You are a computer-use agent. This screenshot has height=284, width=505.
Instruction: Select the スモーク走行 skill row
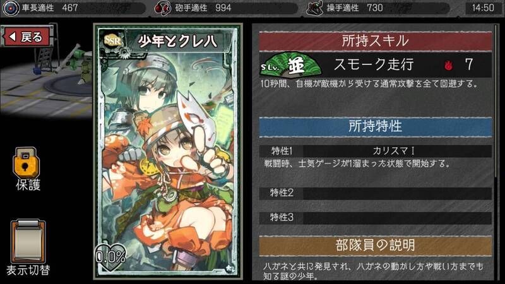tap(375, 65)
